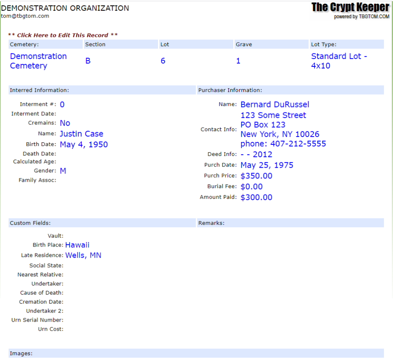Click Standard Lot - 4x10 lot type

click(x=339, y=61)
